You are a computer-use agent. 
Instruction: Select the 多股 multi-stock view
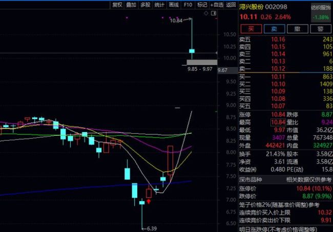pos(145,5)
